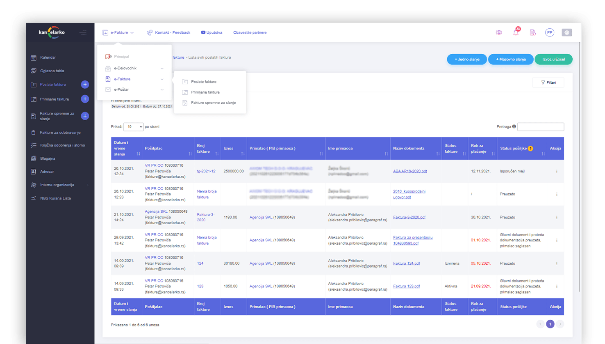Image resolution: width=605 pixels, height=344 pixels.
Task: Expand the e-Delovodnik submenu
Action: point(134,68)
